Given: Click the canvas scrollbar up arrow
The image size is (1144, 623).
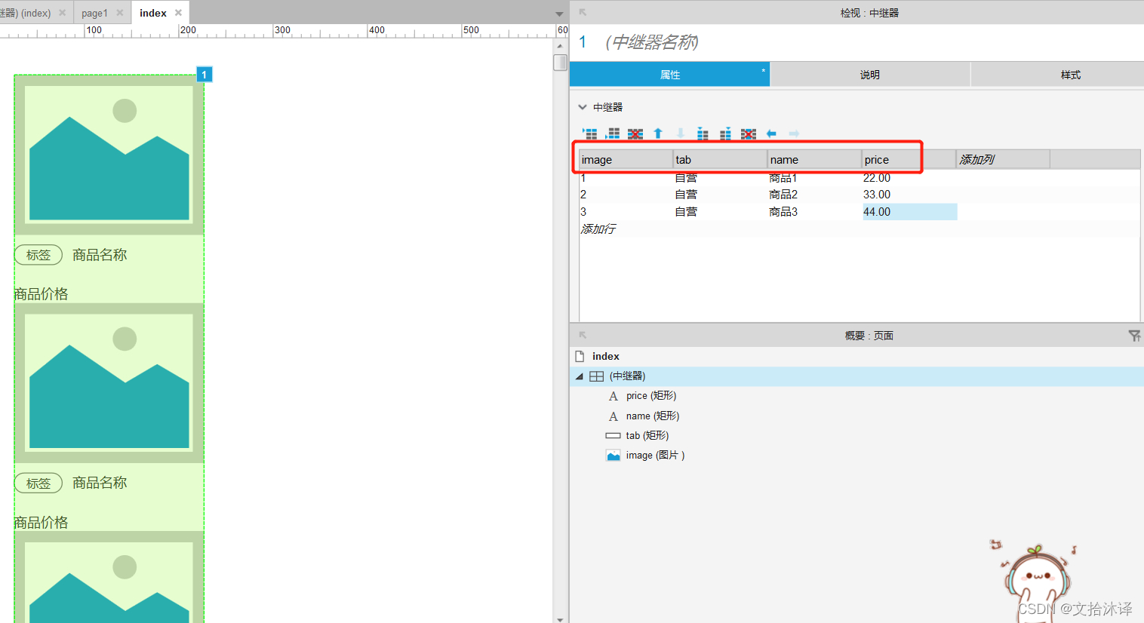Looking at the screenshot, I should tap(559, 46).
